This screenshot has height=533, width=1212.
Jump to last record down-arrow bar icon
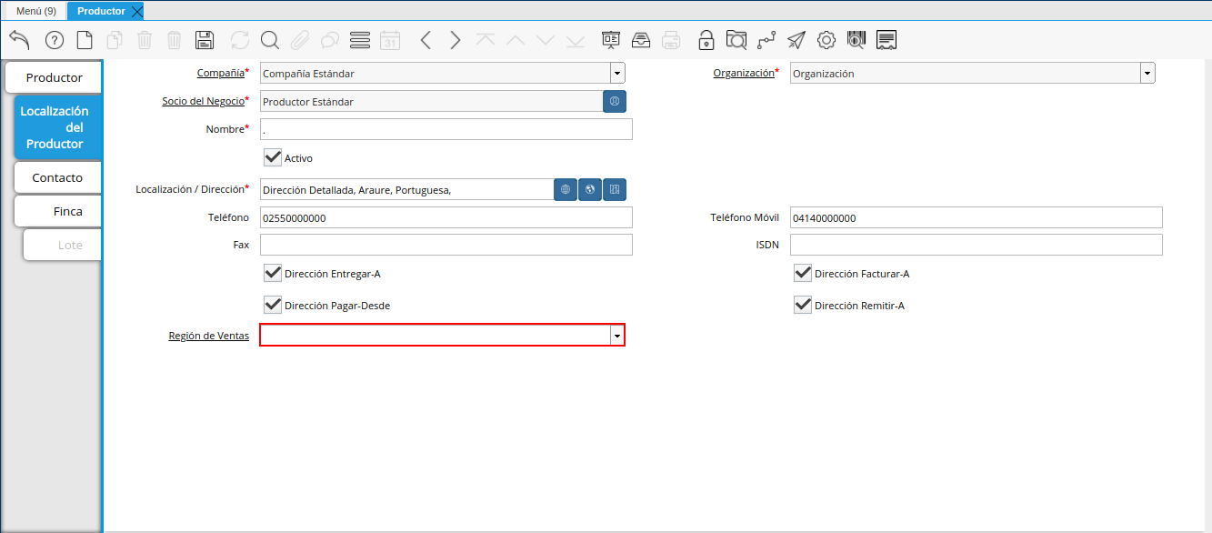[576, 40]
